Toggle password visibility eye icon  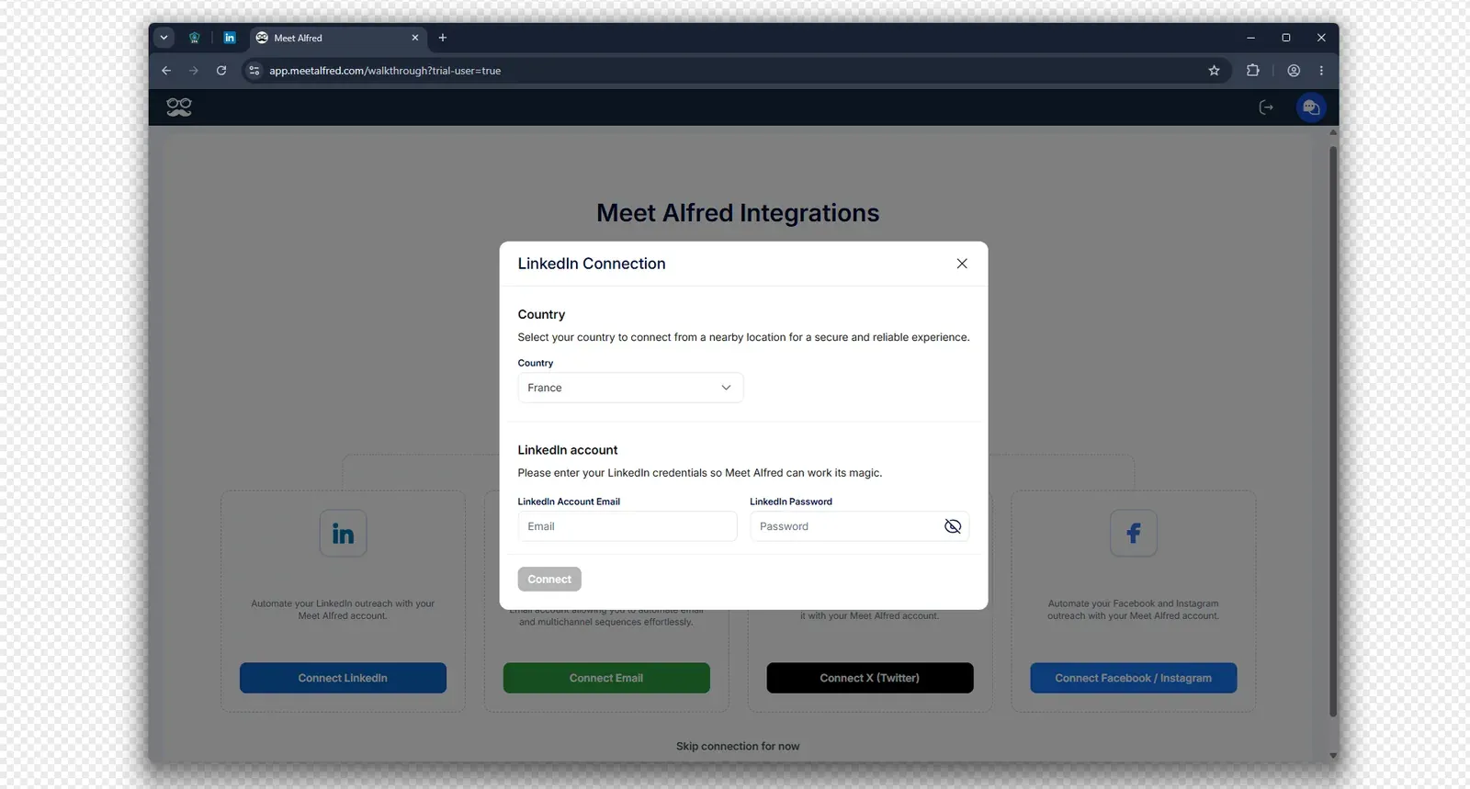[953, 526]
